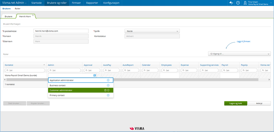Click the empty Employees cell in the row
The height and width of the screenshot is (132, 274).
169,76
